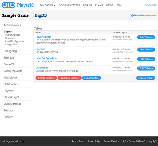Select GameRequests in the sidebar

pos(13,71)
